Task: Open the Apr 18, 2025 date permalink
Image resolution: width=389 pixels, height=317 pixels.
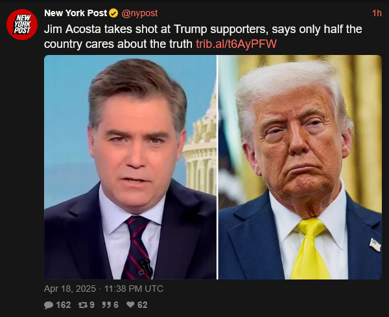Action: pos(70,289)
